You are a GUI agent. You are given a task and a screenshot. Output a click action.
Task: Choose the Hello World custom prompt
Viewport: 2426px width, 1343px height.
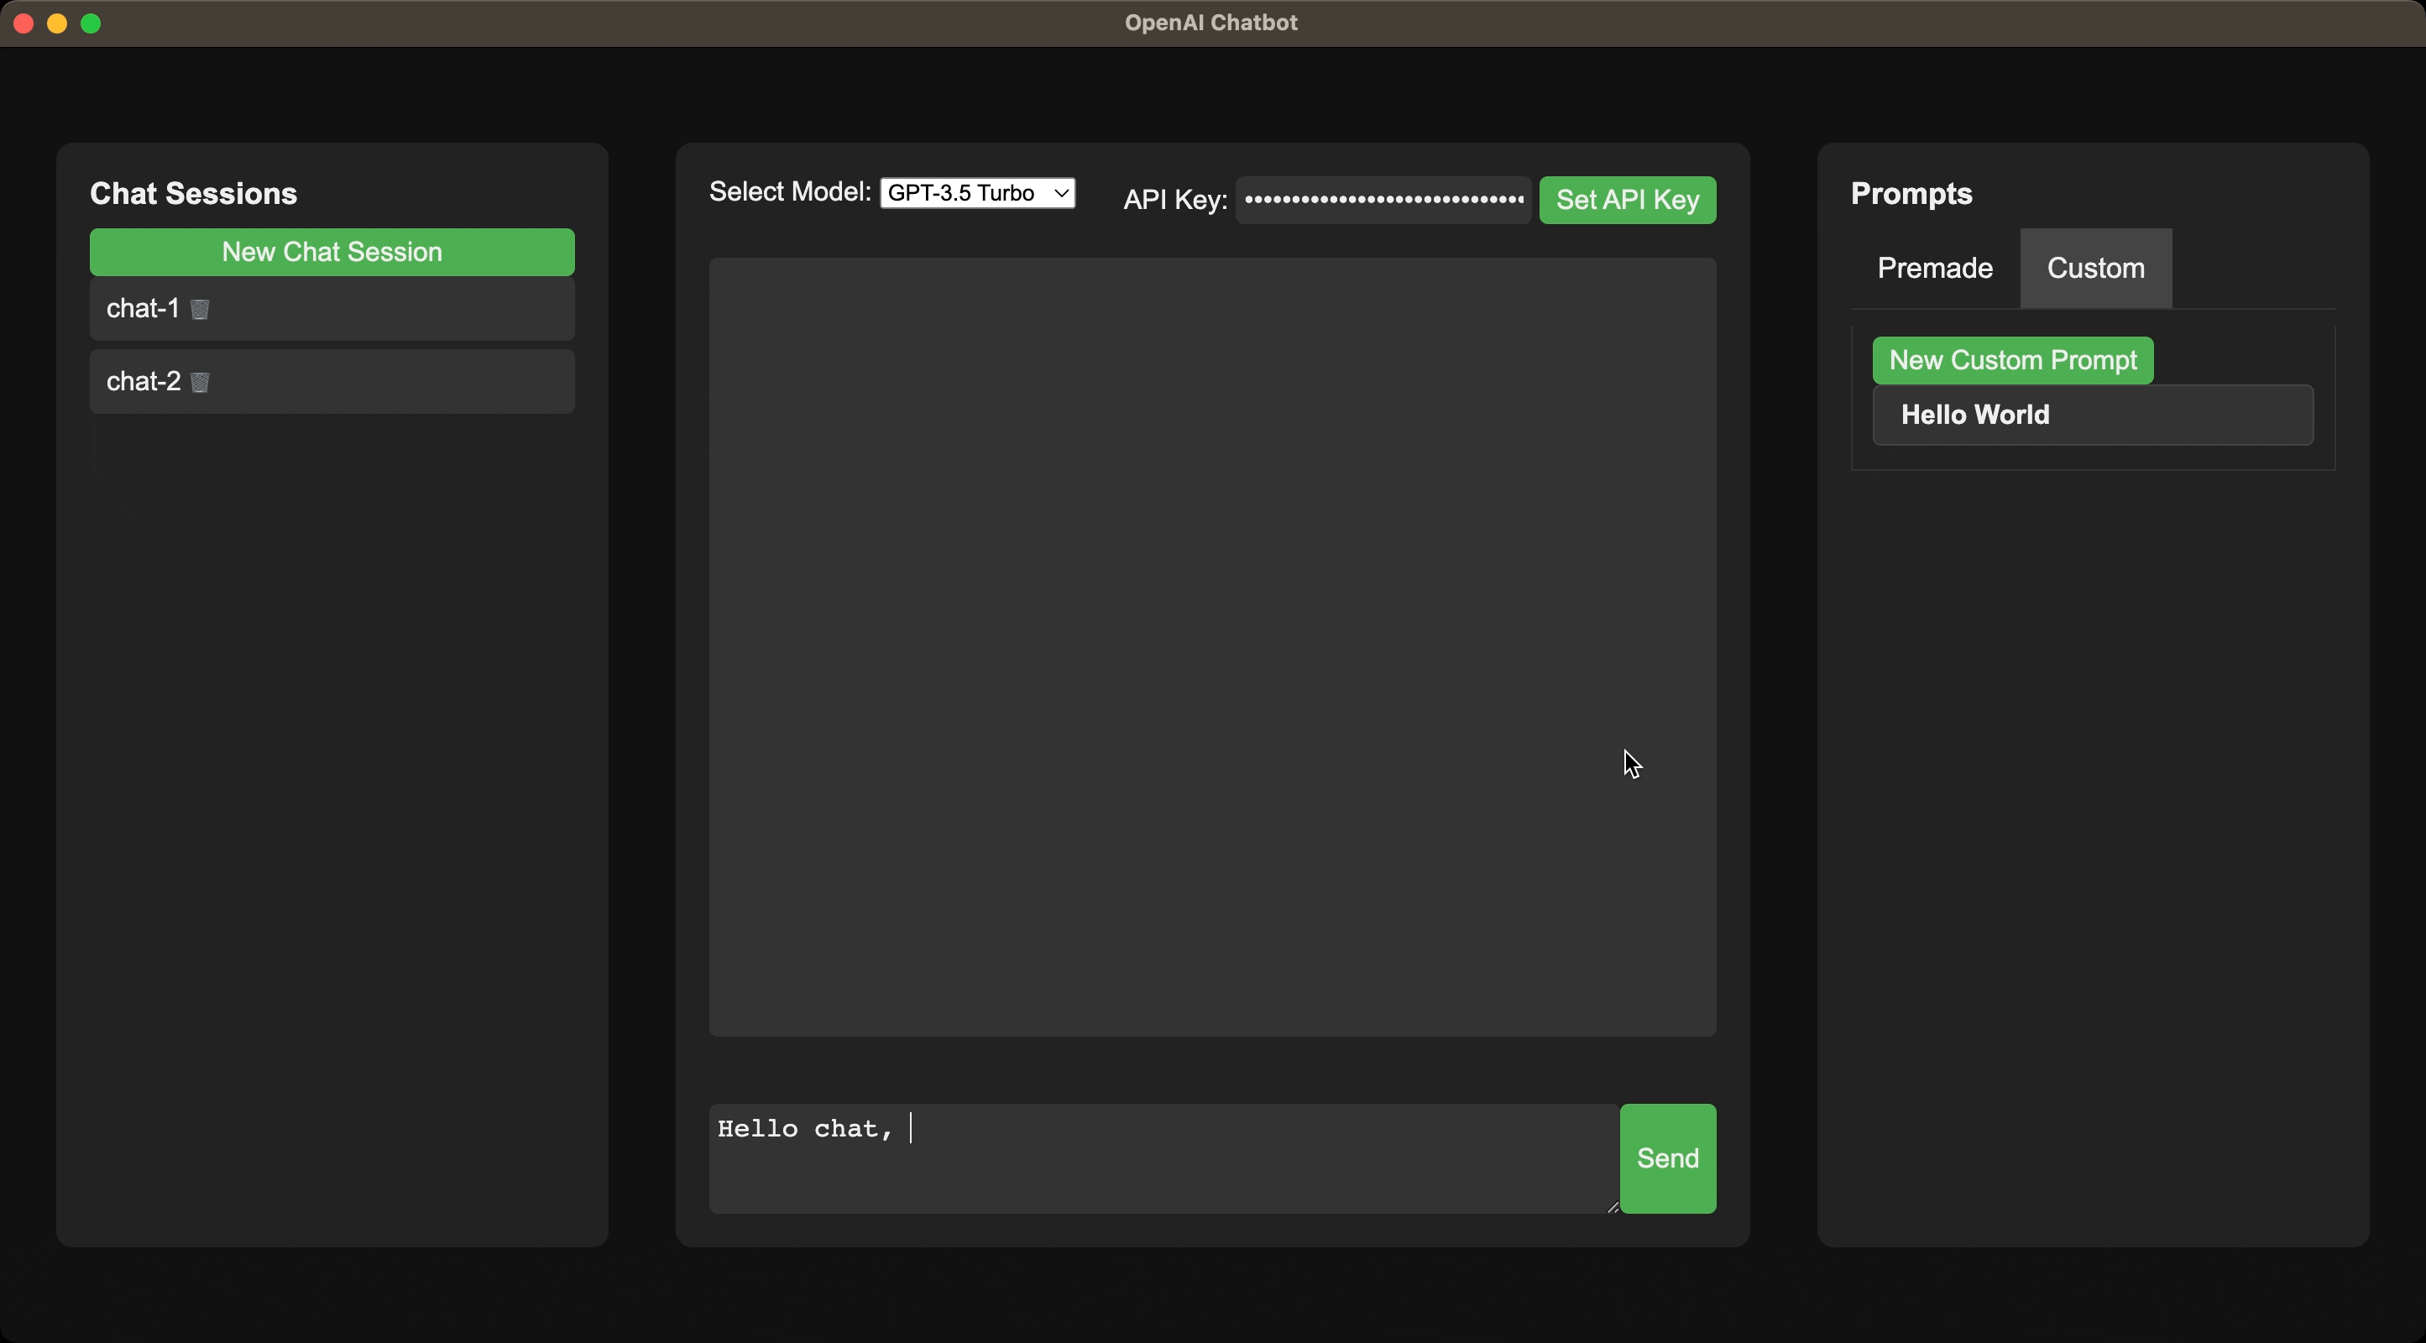coord(2092,415)
